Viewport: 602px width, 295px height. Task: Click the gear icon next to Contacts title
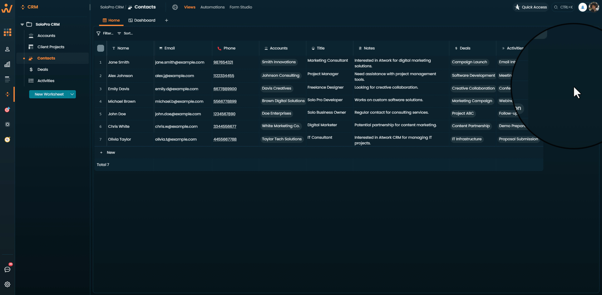click(175, 7)
